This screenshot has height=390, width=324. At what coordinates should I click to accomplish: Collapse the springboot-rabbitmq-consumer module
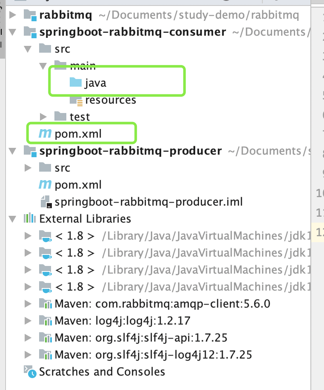(x=13, y=32)
